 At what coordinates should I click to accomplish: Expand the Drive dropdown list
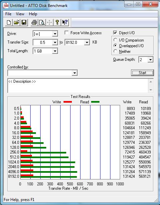pos(55,34)
